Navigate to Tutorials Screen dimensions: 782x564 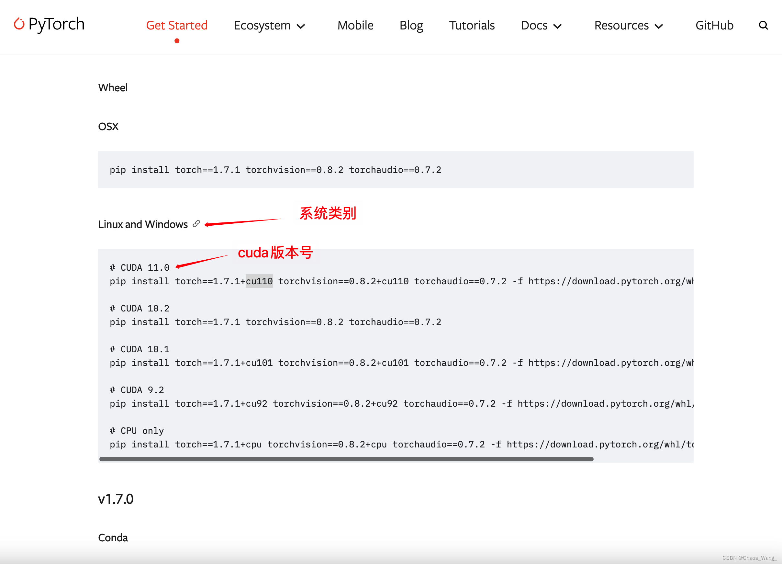tap(472, 25)
